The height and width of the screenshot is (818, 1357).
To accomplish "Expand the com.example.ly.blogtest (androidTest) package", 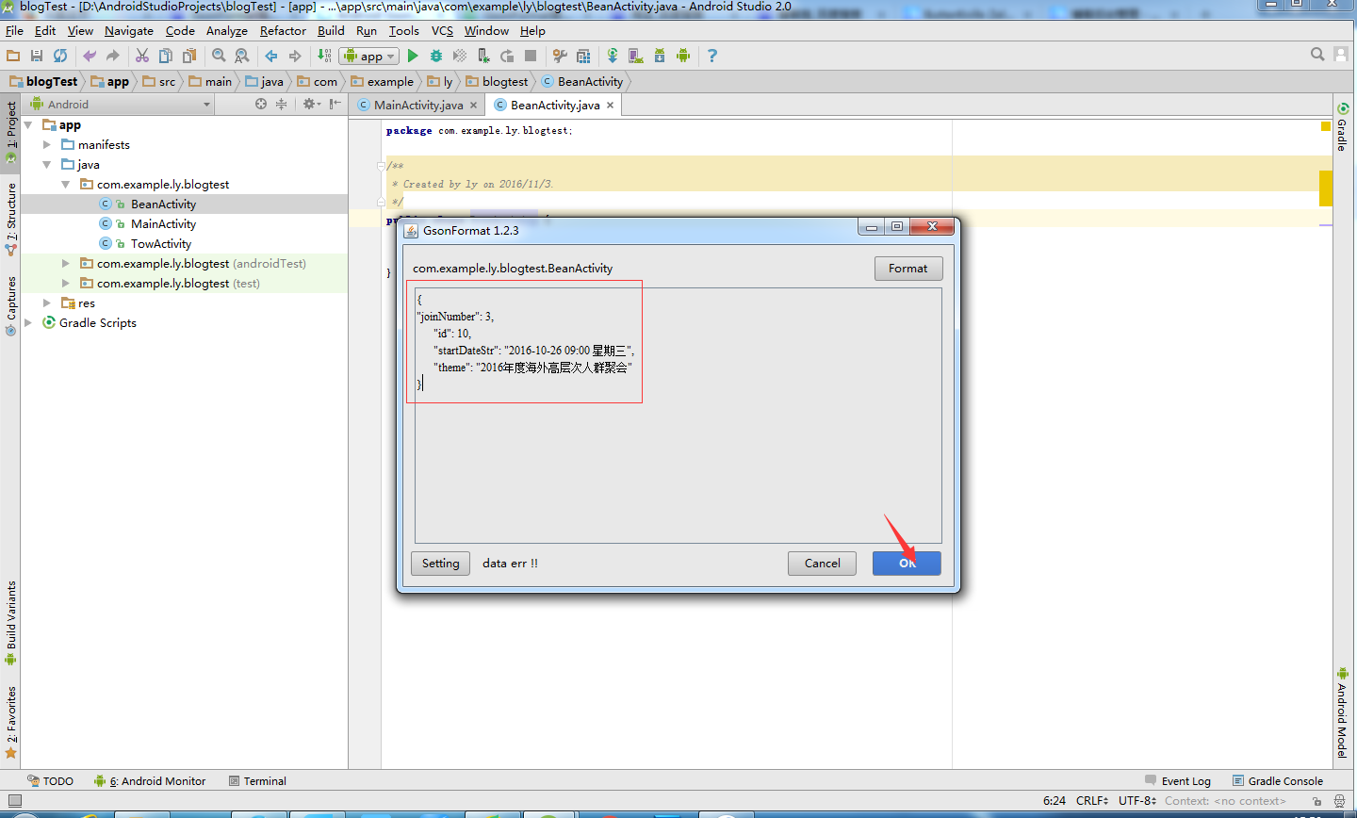I will click(x=66, y=263).
